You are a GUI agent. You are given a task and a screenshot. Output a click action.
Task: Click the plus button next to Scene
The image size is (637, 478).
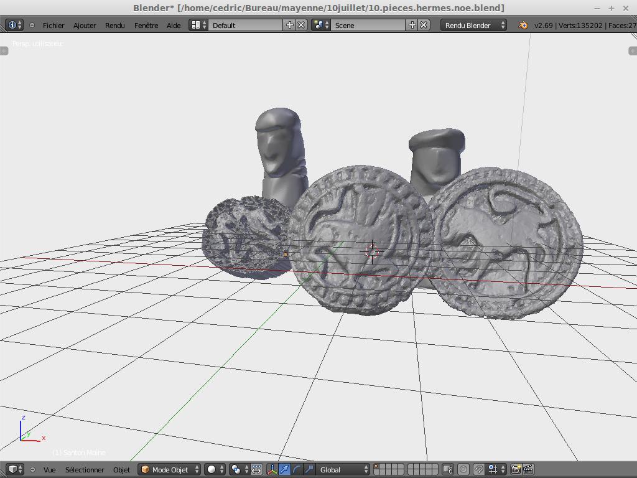pyautogui.click(x=412, y=25)
